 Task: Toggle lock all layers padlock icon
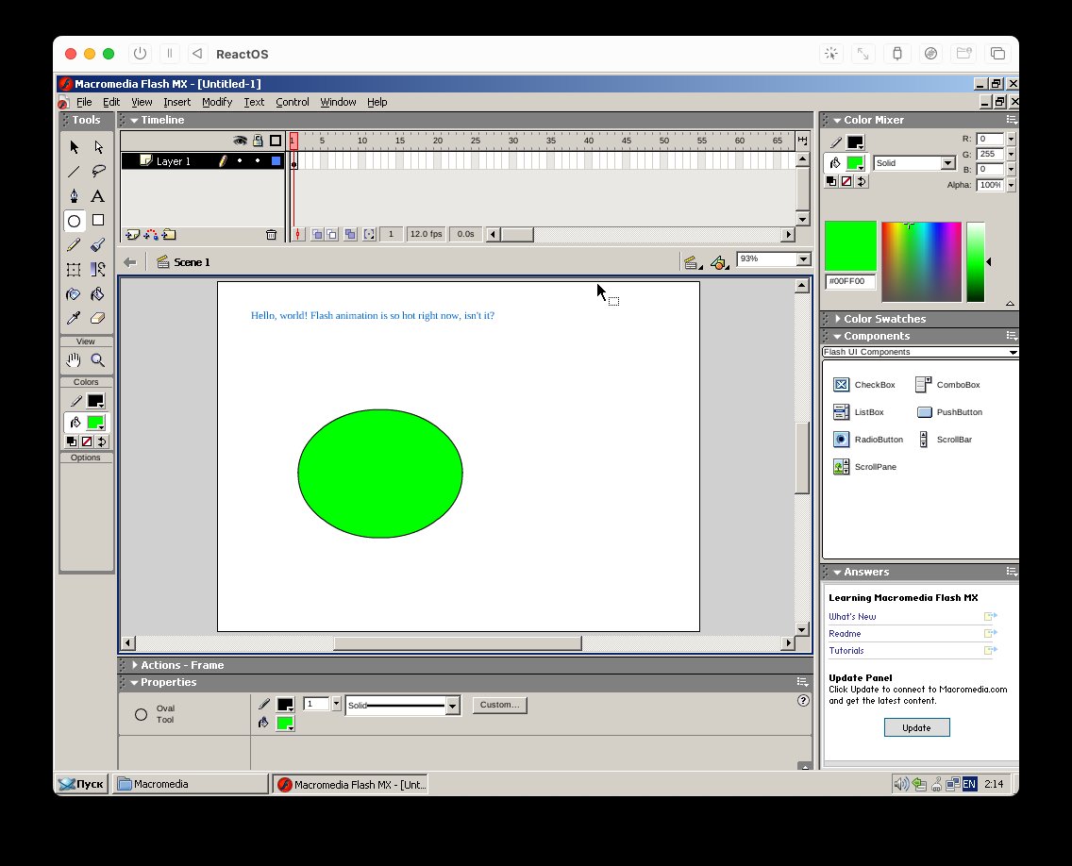[x=258, y=141]
